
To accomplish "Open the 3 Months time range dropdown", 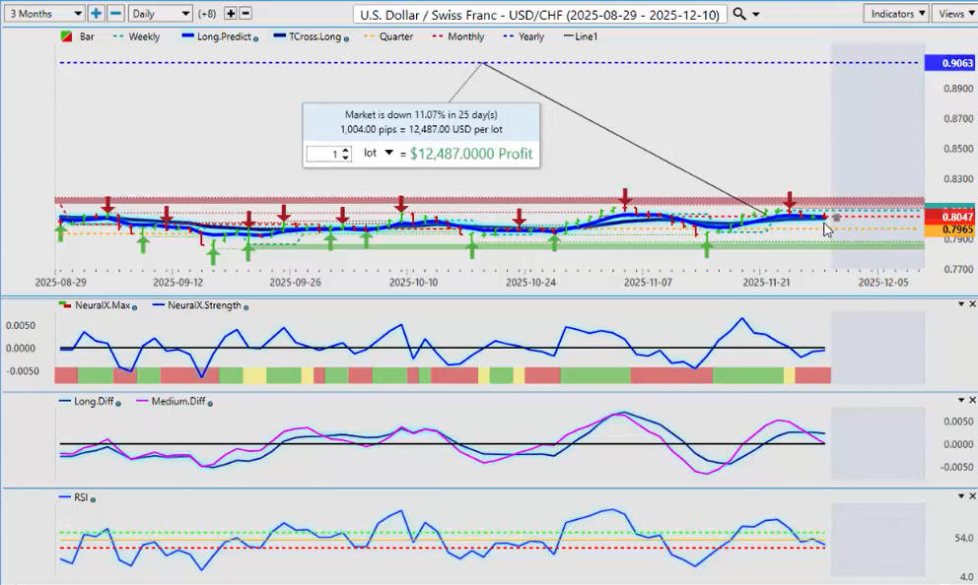I will (x=45, y=14).
